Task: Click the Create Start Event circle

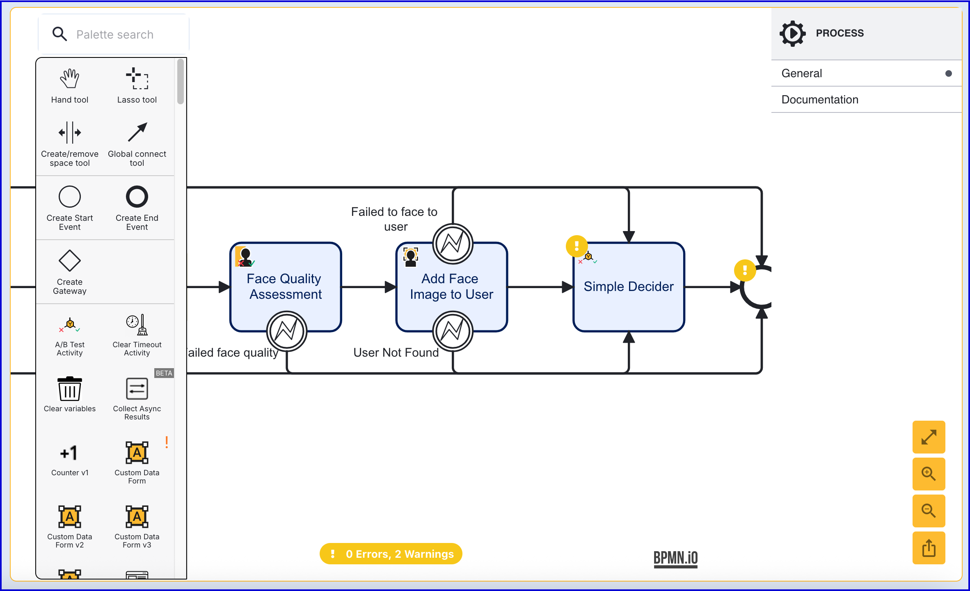Action: click(x=69, y=197)
